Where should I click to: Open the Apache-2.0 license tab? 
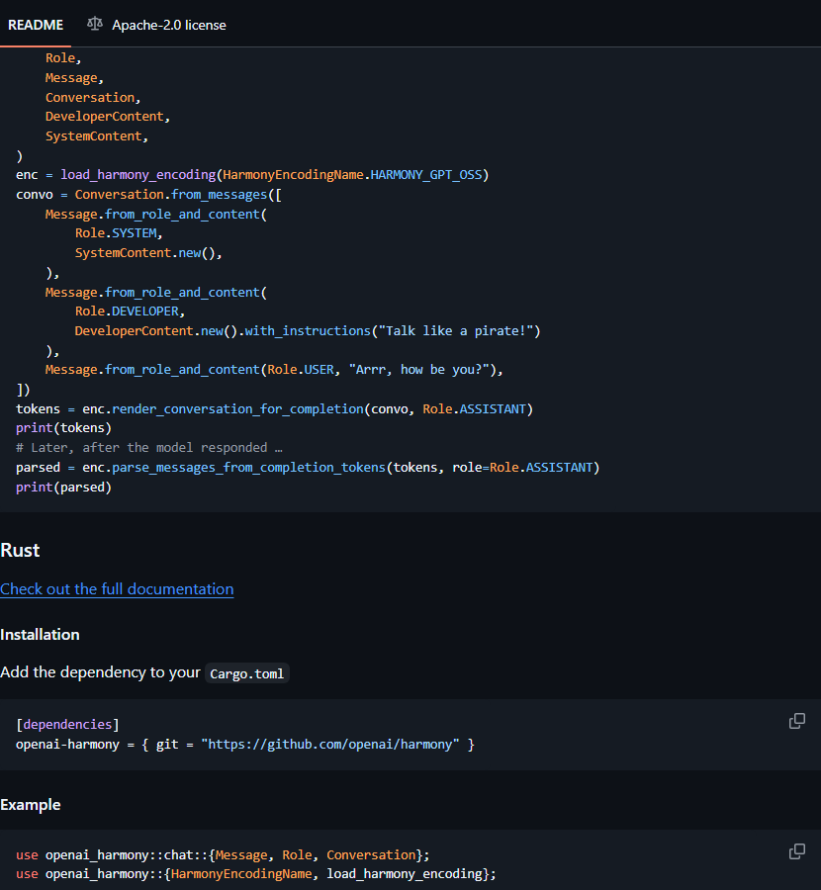point(156,25)
